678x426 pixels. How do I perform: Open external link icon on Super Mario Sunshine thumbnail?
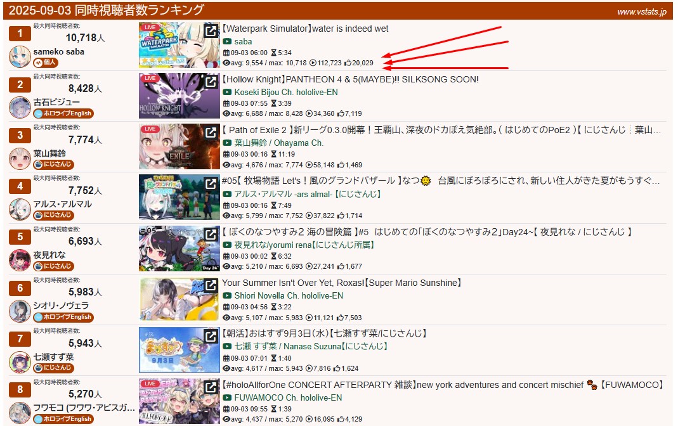click(211, 285)
